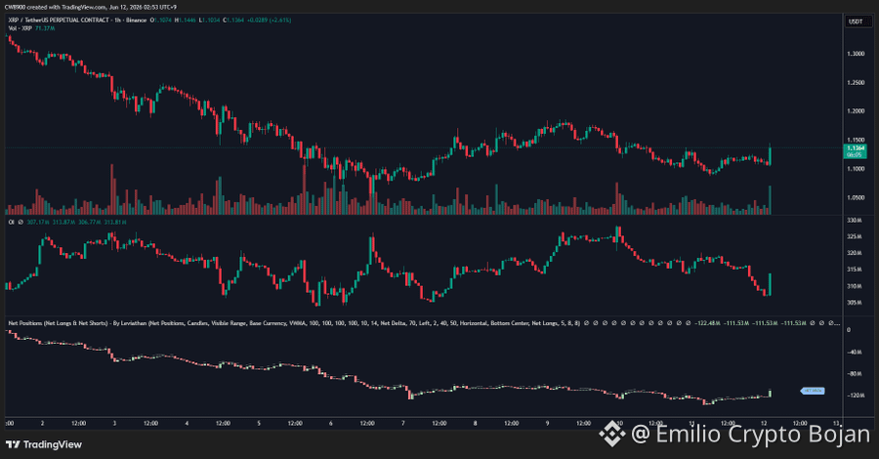Click the -40M net positions axis label

[854, 352]
